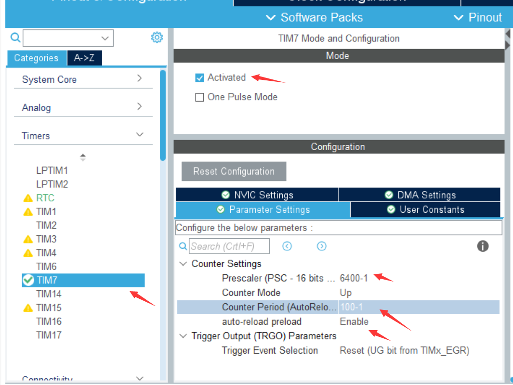
Task: Go to next search result arrow
Action: point(322,246)
